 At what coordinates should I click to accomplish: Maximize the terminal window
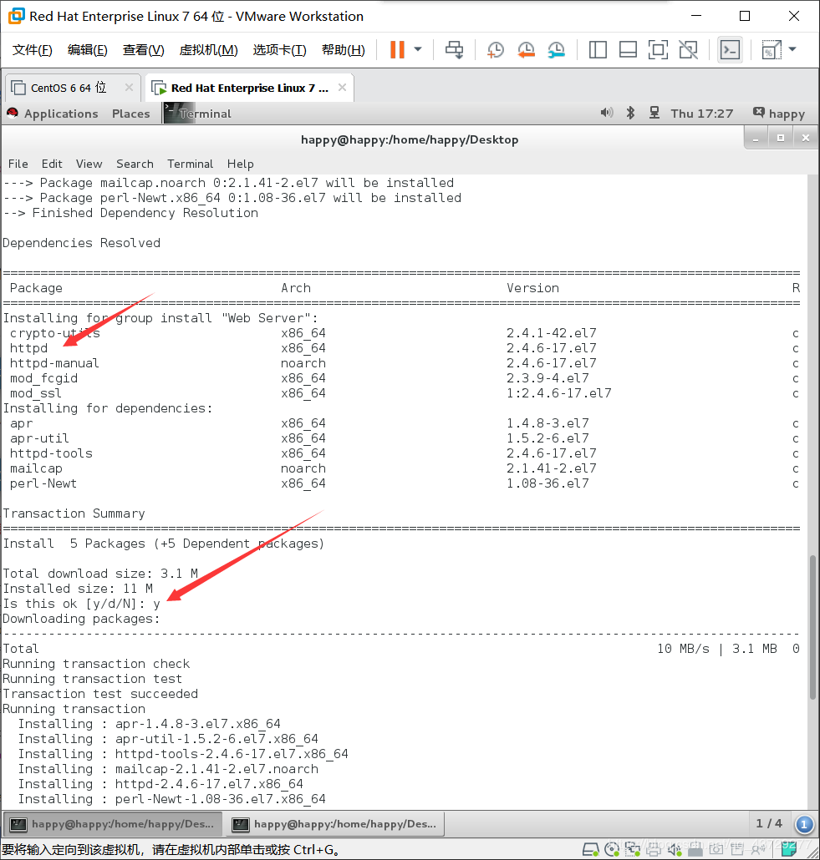click(781, 139)
